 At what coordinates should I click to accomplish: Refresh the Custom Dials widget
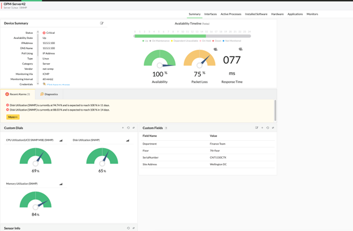click(128, 128)
